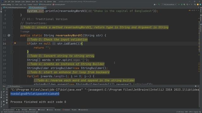Click the fold end marker at line 16
The height and width of the screenshot is (113, 202).
[x=12, y=52]
